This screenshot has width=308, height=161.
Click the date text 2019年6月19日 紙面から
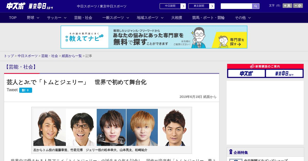coord(198,97)
